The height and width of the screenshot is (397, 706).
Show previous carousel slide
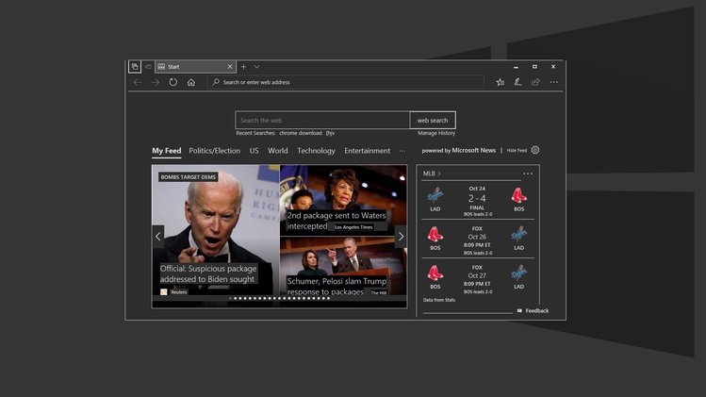coord(158,236)
